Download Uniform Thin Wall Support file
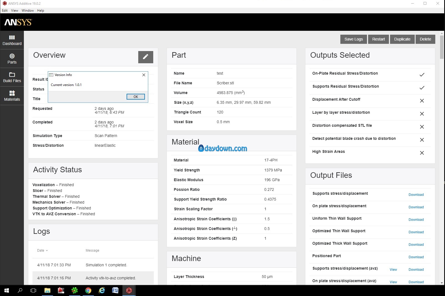This screenshot has height=296, width=445. pyautogui.click(x=416, y=220)
